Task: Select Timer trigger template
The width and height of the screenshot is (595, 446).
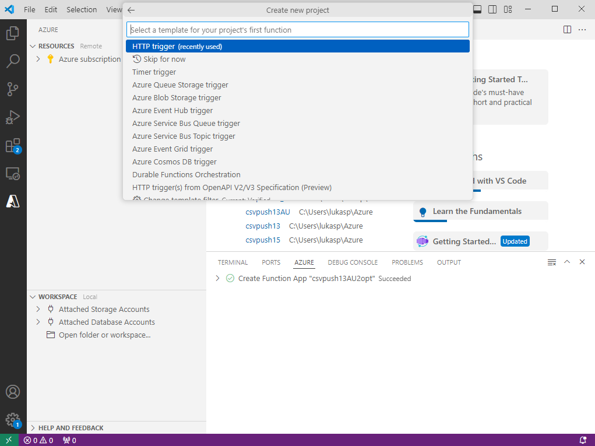Action: click(154, 72)
